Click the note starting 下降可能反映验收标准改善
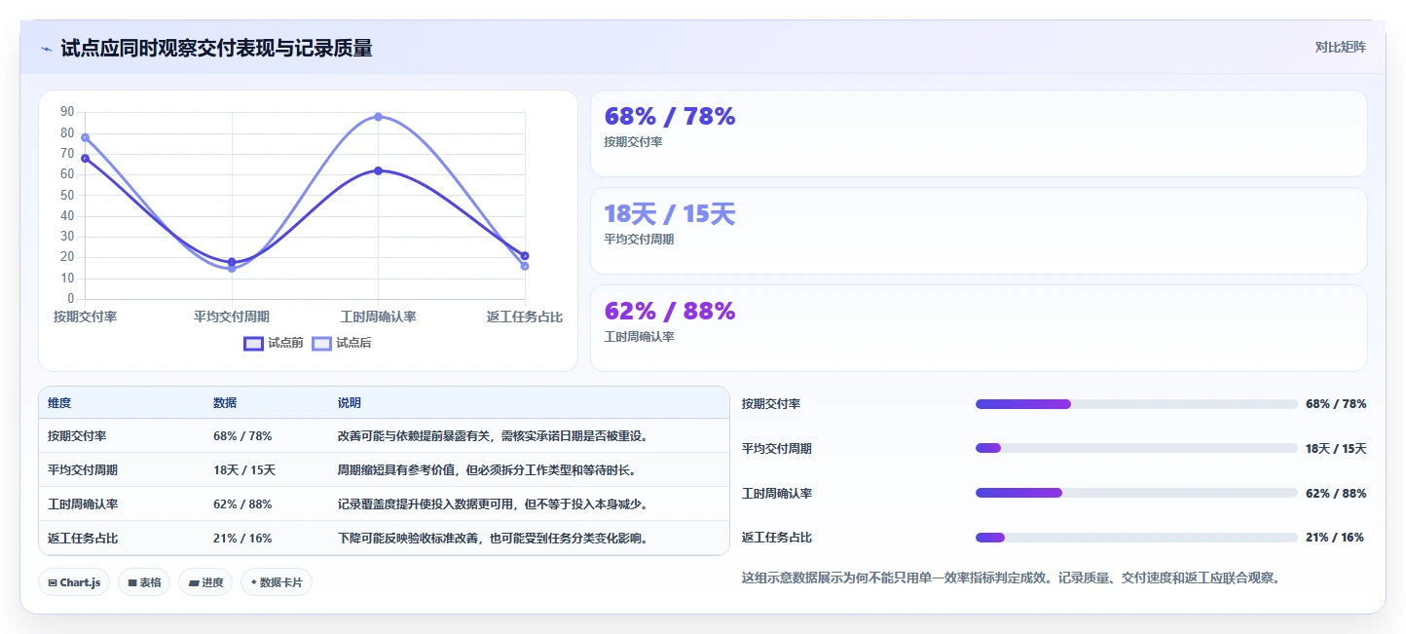The height and width of the screenshot is (634, 1406). pos(493,539)
